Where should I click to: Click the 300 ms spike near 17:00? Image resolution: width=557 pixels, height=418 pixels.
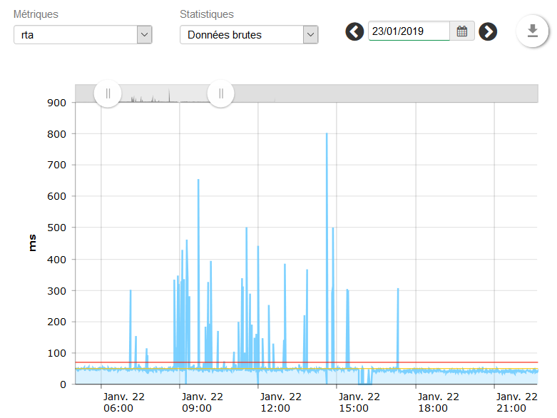(398, 329)
